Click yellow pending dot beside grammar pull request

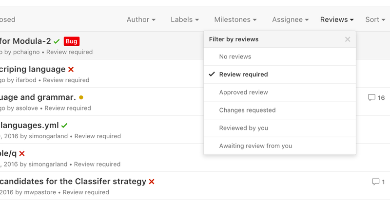[x=81, y=97]
